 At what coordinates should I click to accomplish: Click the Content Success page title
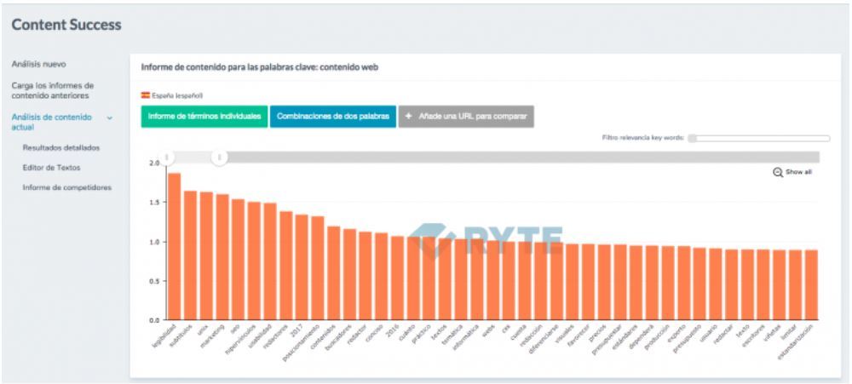(66, 25)
